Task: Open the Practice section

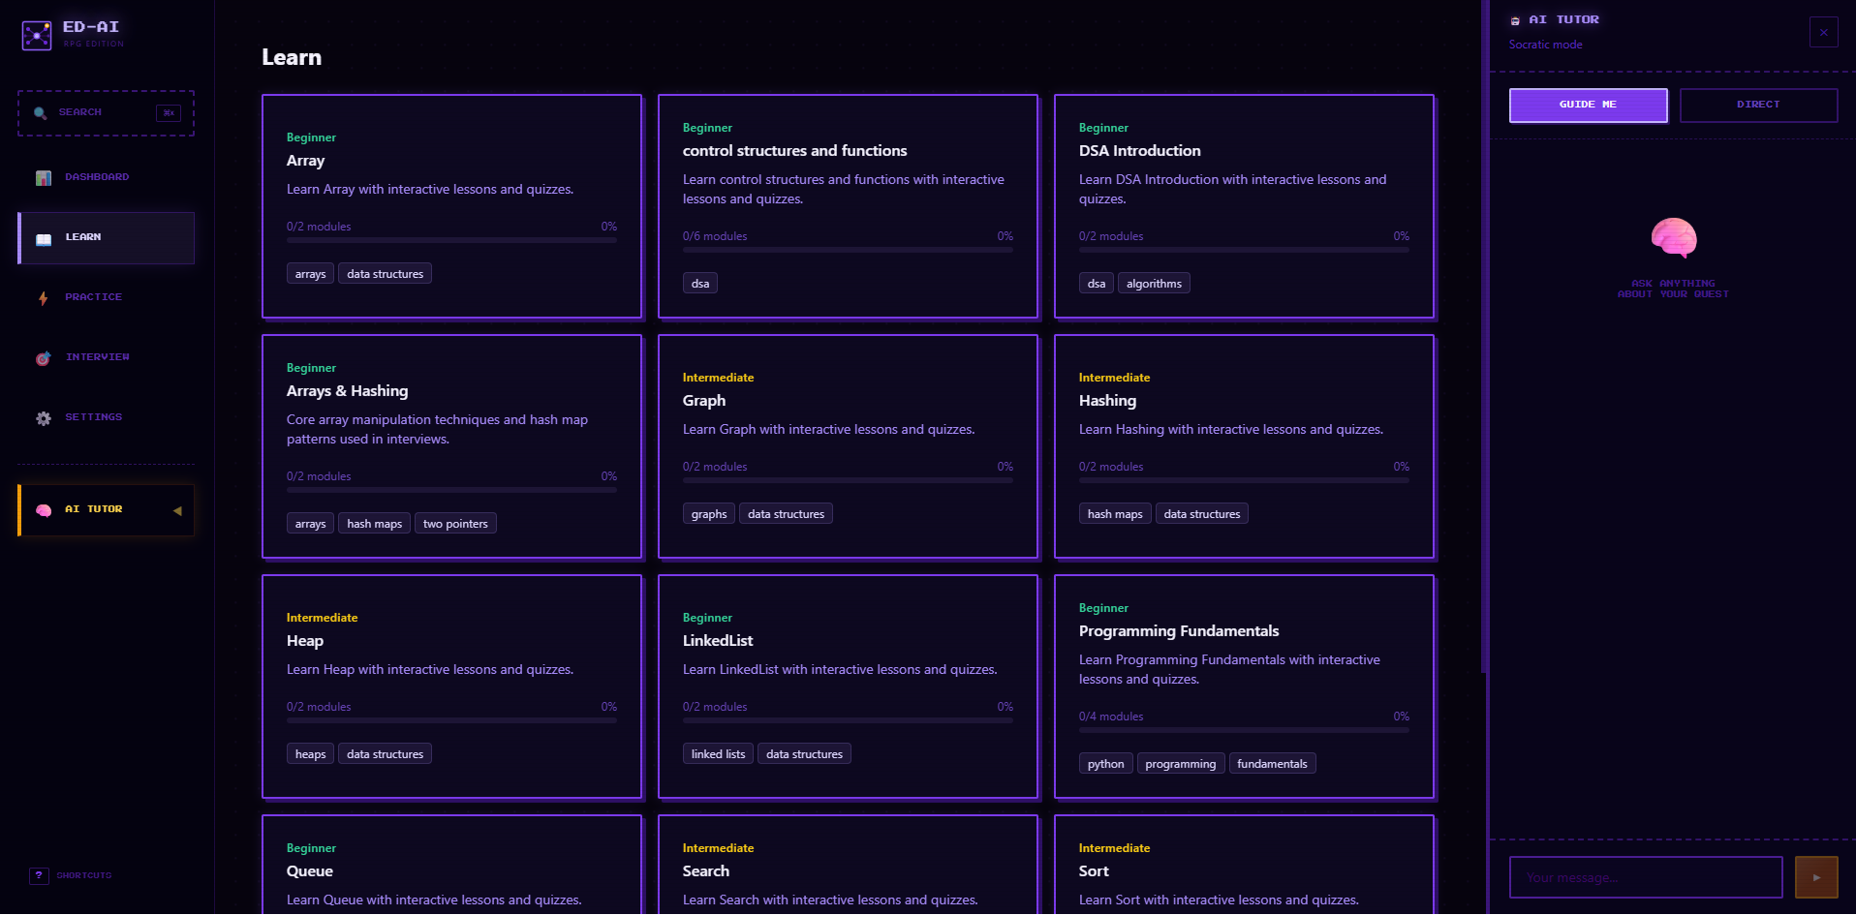Action: 106,297
